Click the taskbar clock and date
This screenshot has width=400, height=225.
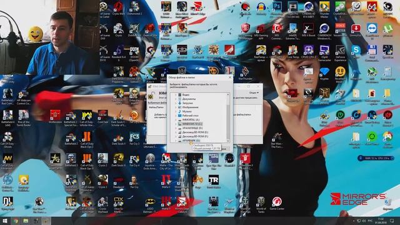click(x=381, y=221)
